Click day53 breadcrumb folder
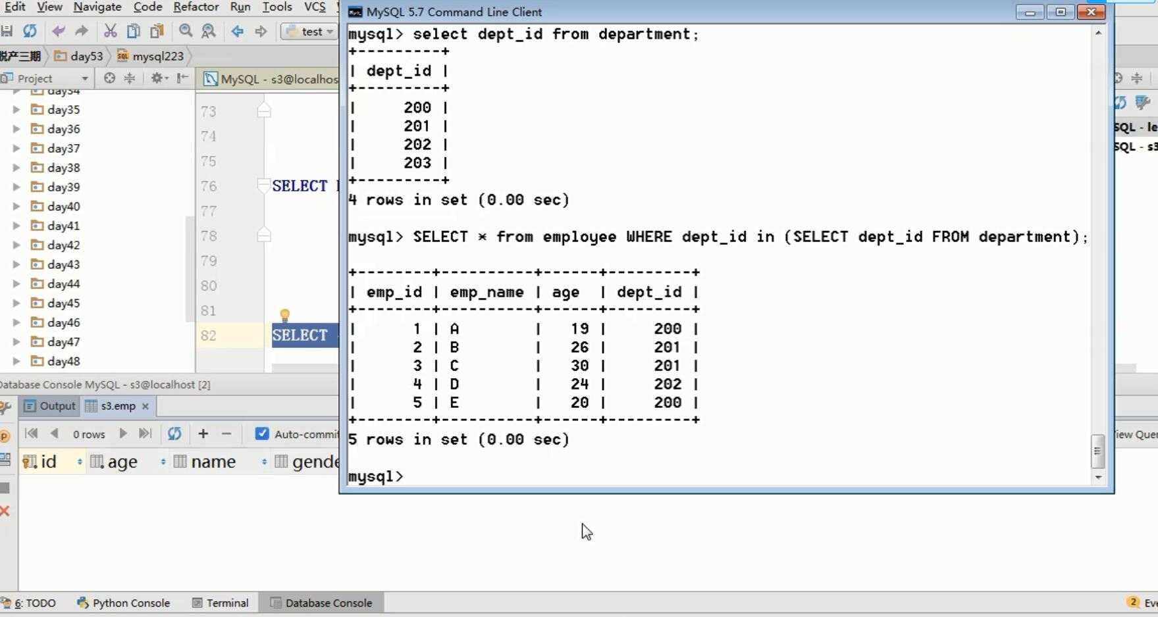1158x617 pixels. [79, 56]
